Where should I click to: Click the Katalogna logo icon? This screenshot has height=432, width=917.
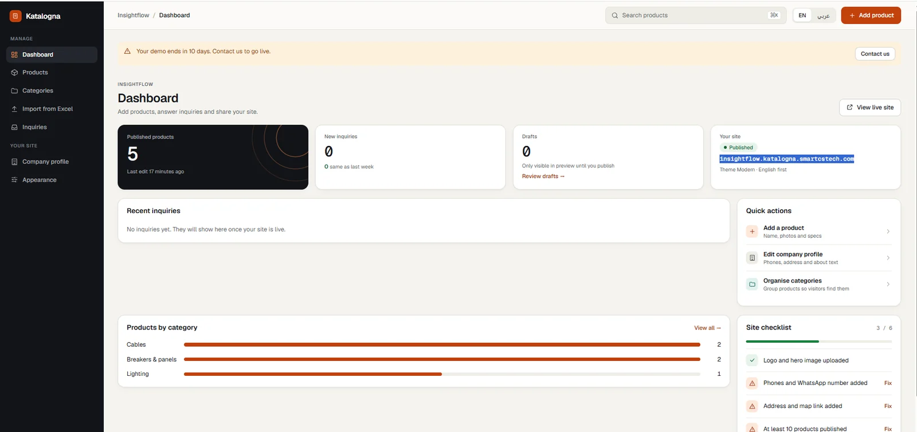[15, 16]
